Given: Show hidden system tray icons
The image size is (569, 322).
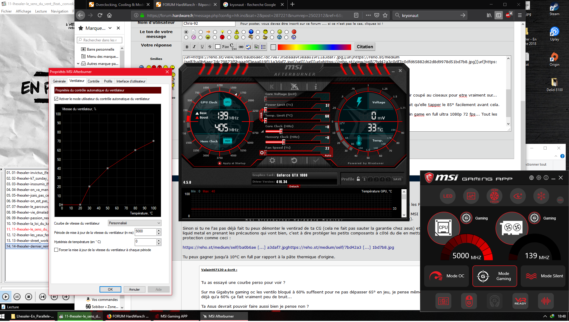Looking at the screenshot, I should [x=545, y=316].
